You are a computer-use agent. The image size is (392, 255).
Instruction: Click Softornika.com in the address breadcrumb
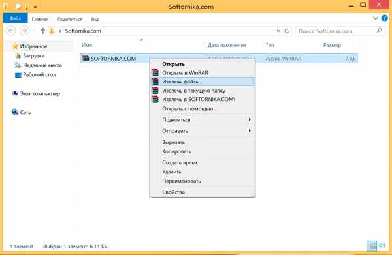pos(83,31)
